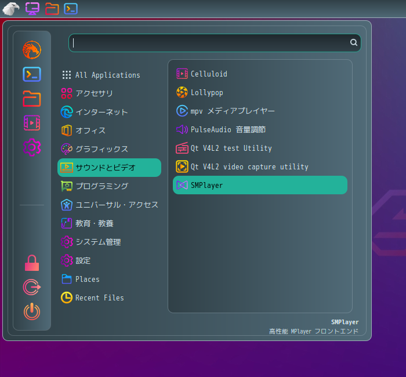Viewport: 406px width, 377px height.
Task: Focus the application search field
Action: 215,43
